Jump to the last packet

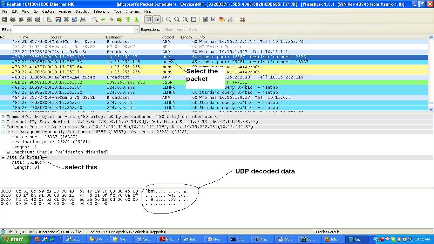[x=136, y=19]
